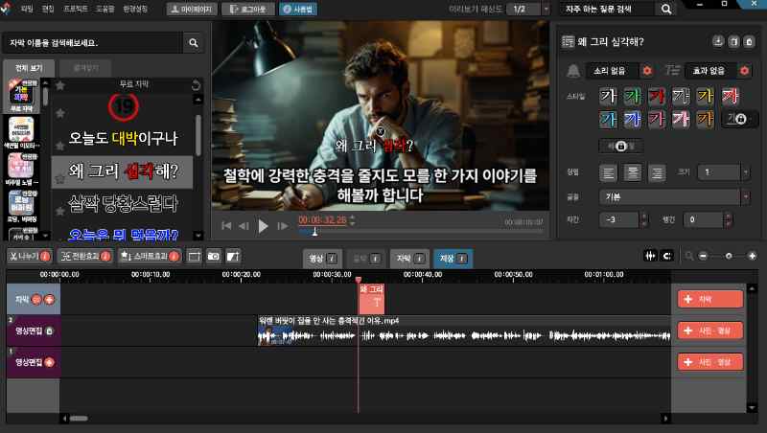The image size is (767, 433).
Task: Select the 소리 없음 sound field
Action: click(613, 71)
